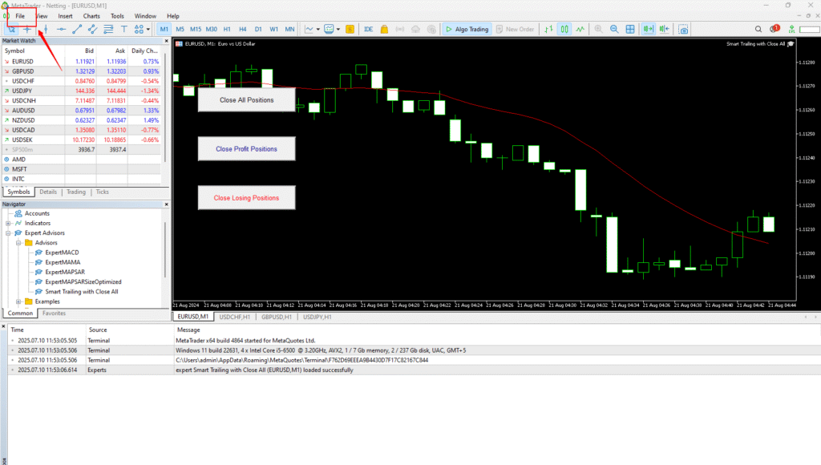Open the Details tab in Market Watch
The image size is (821, 465).
[x=48, y=192]
